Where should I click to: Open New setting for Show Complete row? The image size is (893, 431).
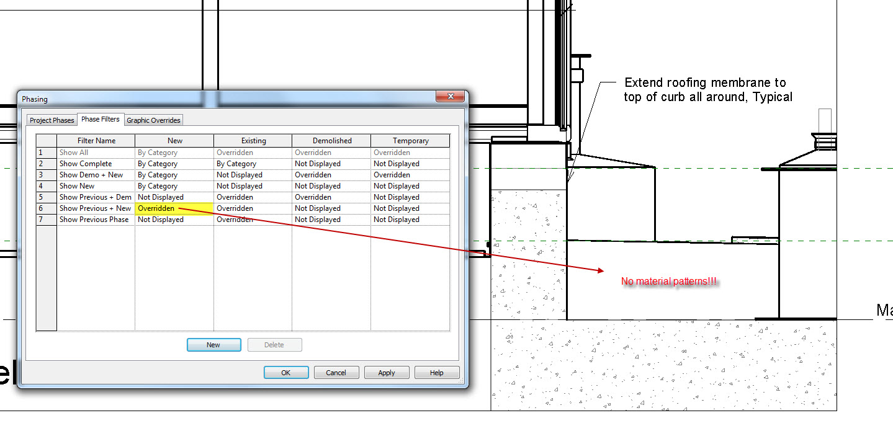coord(174,164)
